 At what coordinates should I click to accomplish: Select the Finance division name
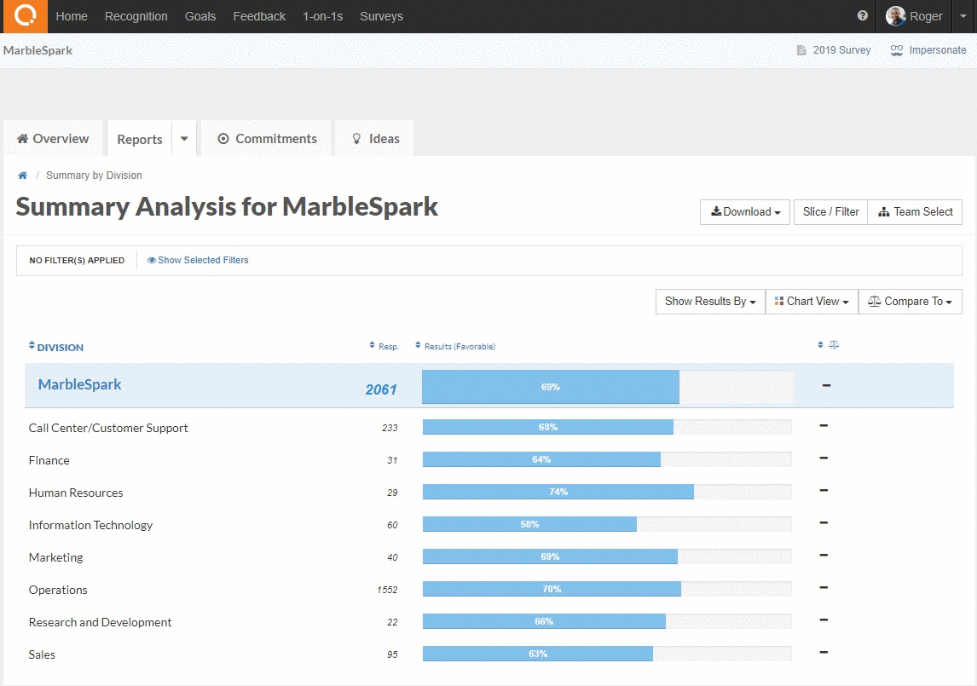tap(49, 460)
